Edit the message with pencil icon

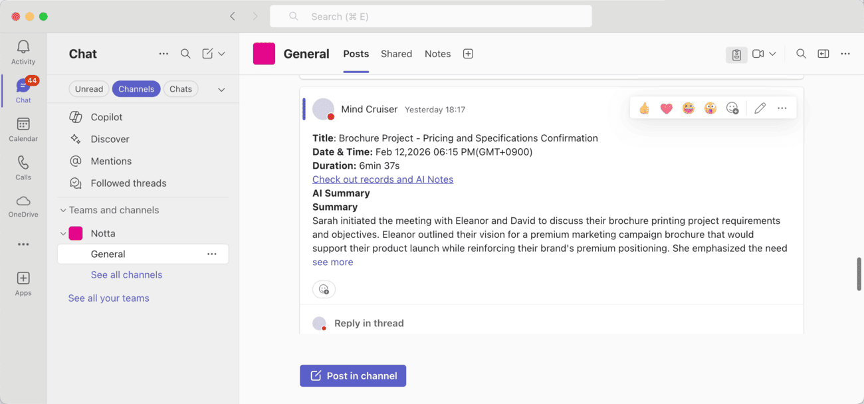click(760, 108)
